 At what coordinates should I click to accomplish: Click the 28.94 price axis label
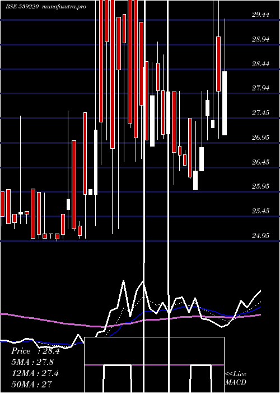(260, 39)
